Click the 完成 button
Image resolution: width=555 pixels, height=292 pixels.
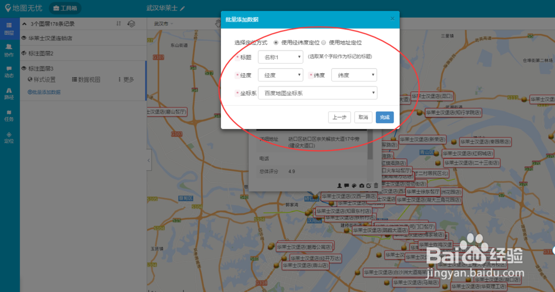tap(385, 117)
